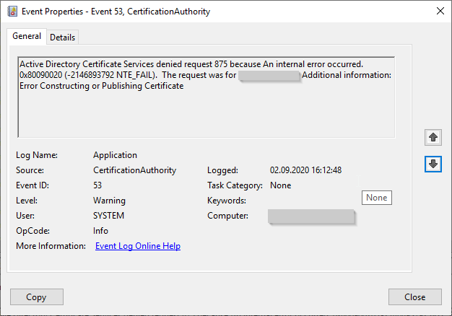
Task: Click the 'None' tooltip near Keywords
Action: click(x=376, y=198)
